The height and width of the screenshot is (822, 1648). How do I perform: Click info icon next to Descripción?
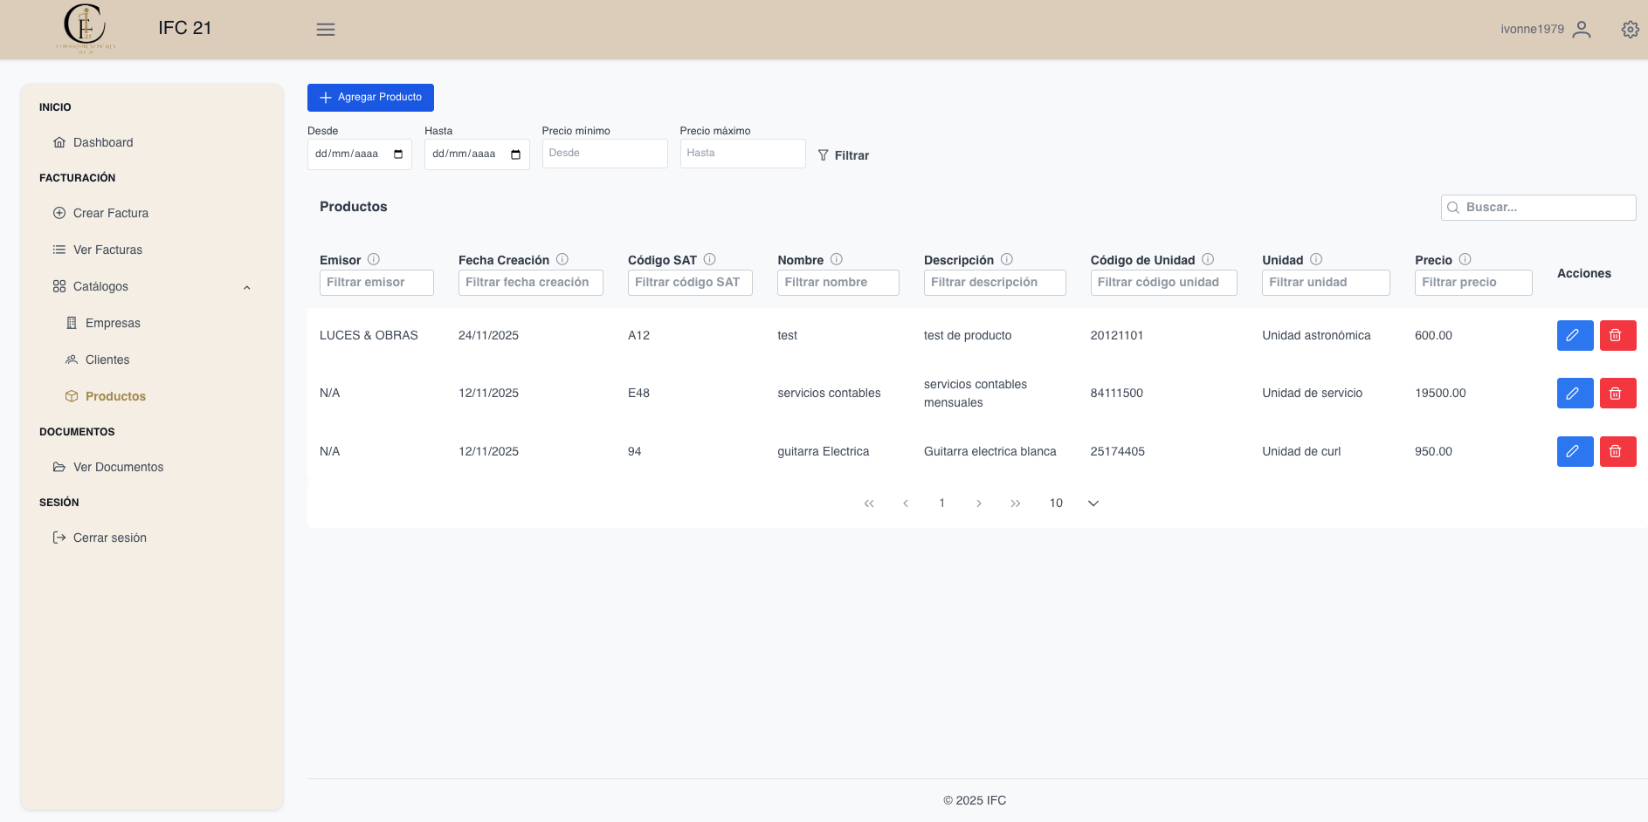tap(1007, 259)
